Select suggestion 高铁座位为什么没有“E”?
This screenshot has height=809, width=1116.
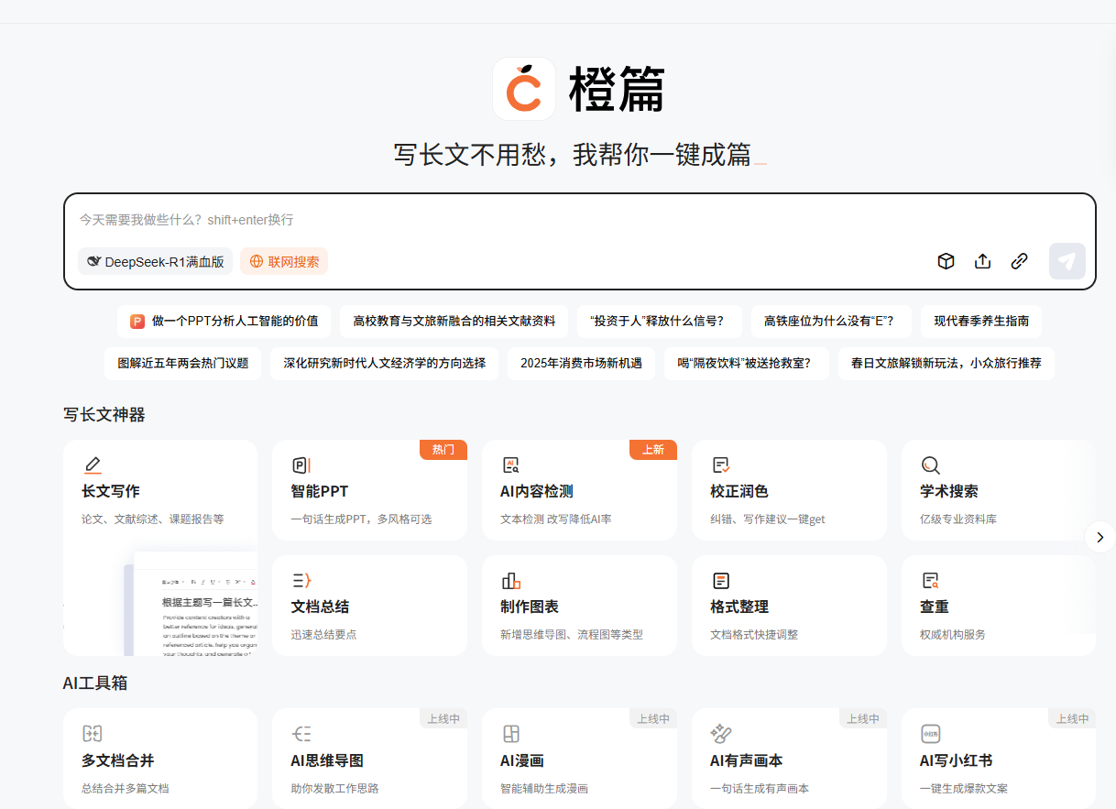tap(829, 322)
